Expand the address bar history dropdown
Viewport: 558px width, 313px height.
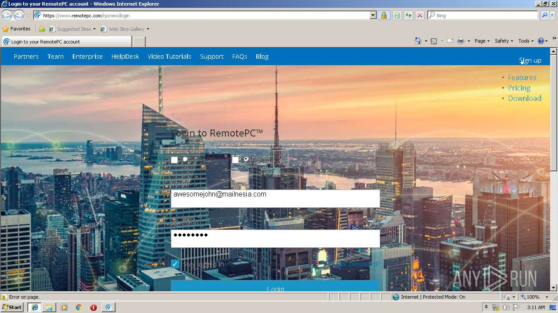[373, 15]
